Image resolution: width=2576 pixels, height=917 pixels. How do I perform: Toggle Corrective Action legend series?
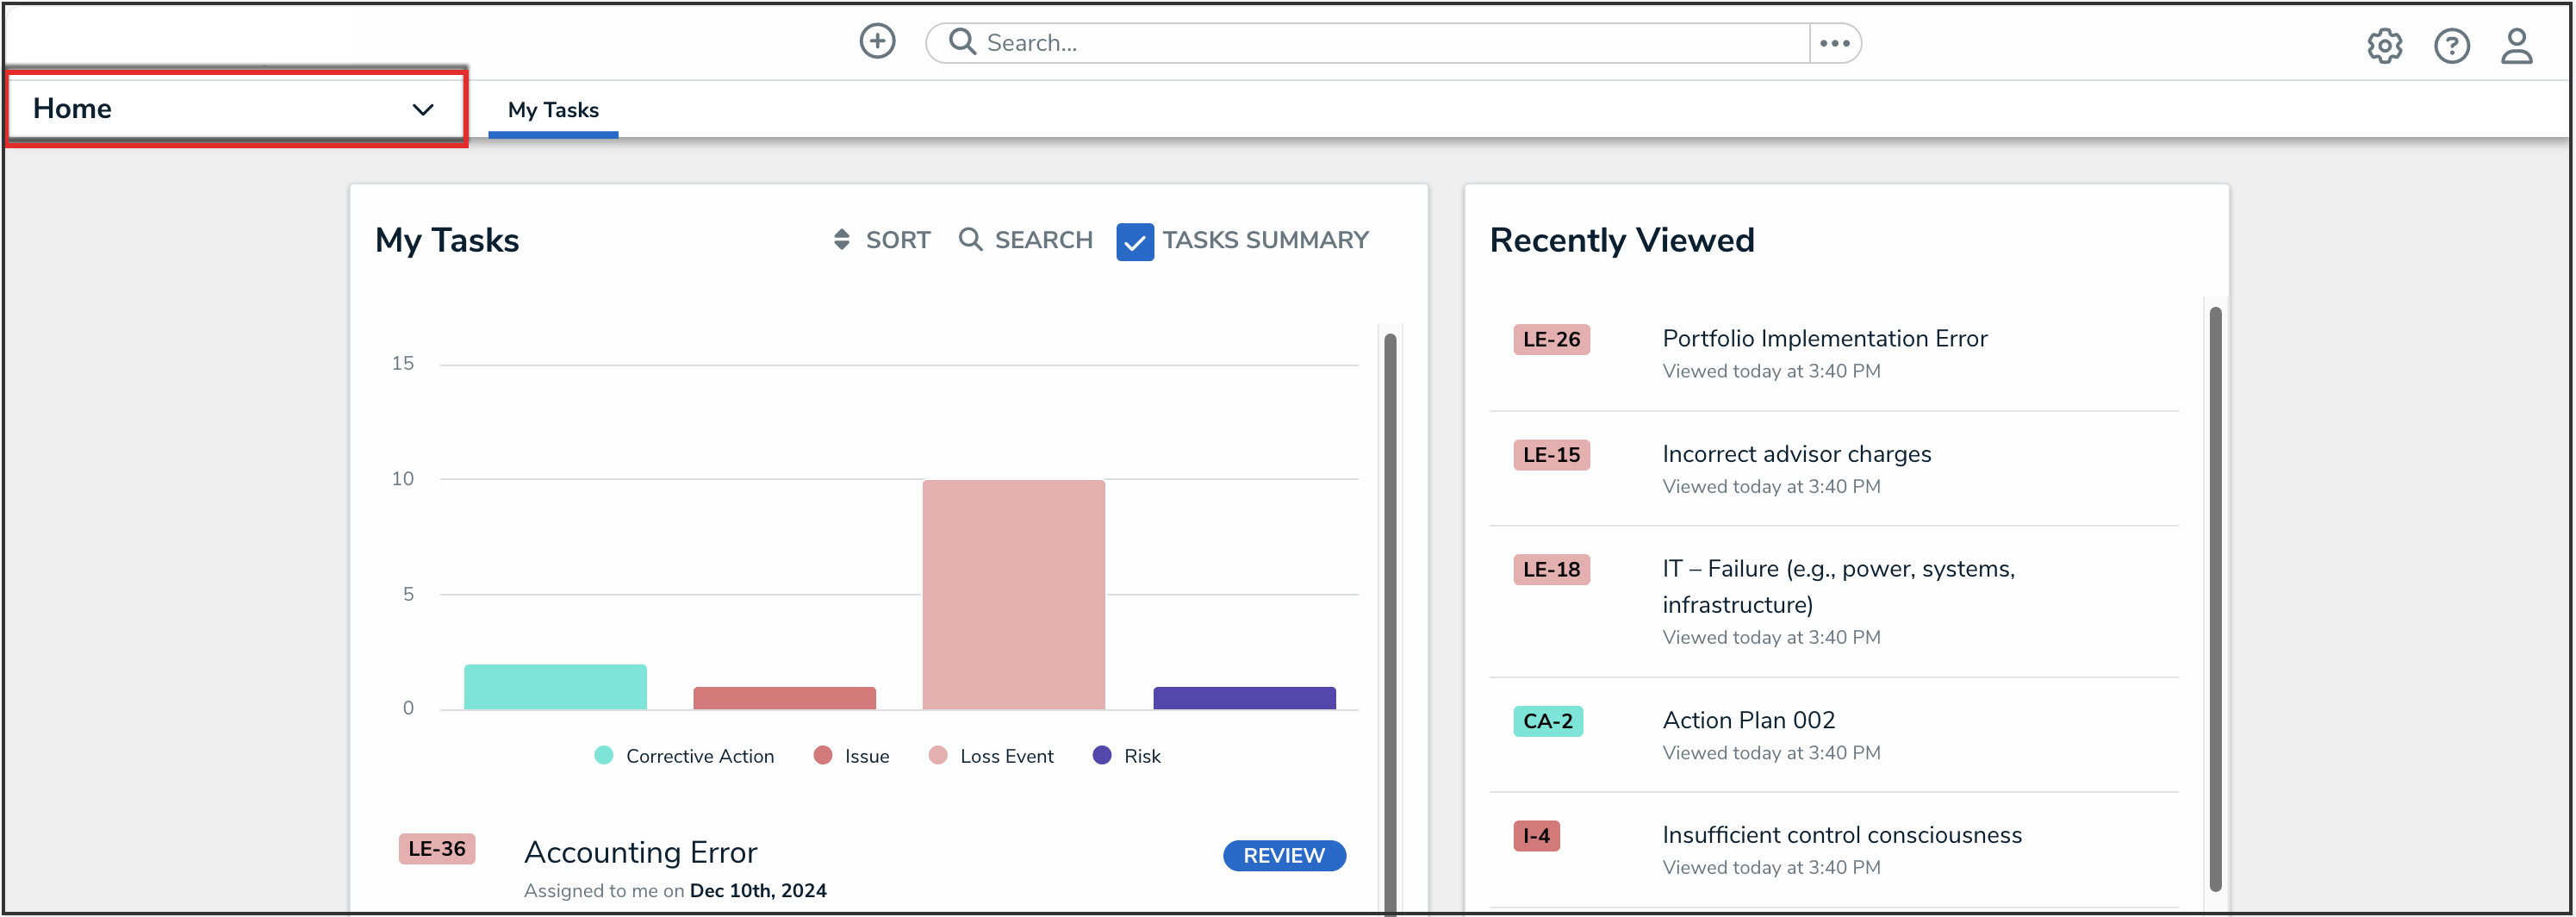tap(684, 756)
